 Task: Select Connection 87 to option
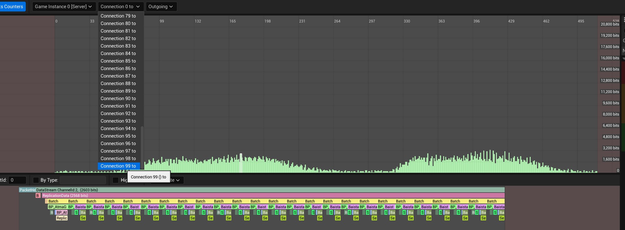pyautogui.click(x=119, y=76)
